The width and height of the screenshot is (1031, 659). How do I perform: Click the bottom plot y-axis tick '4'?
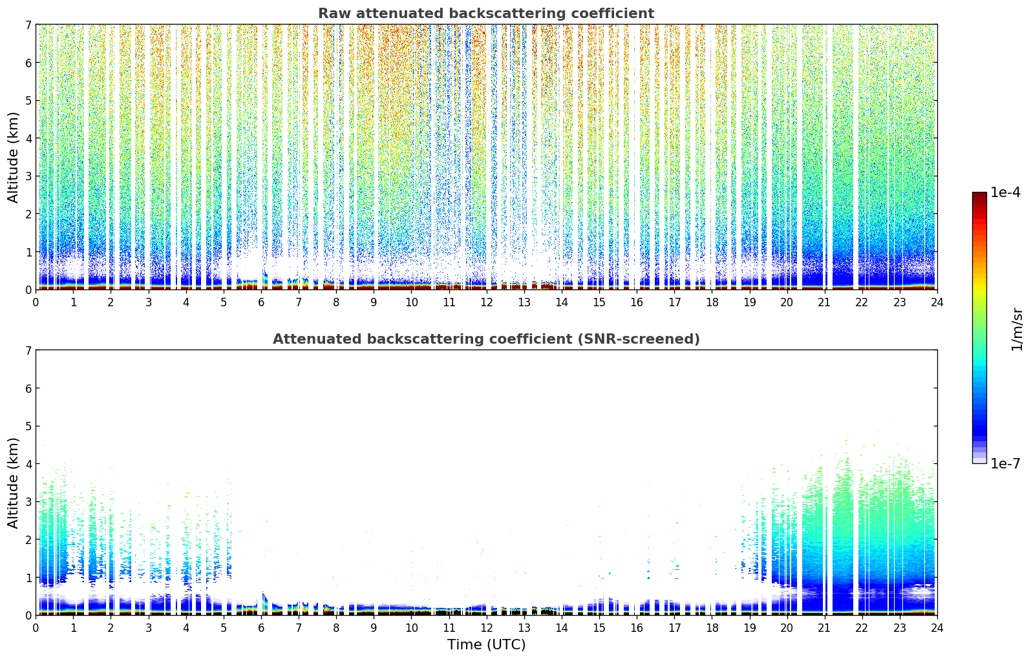[28, 464]
